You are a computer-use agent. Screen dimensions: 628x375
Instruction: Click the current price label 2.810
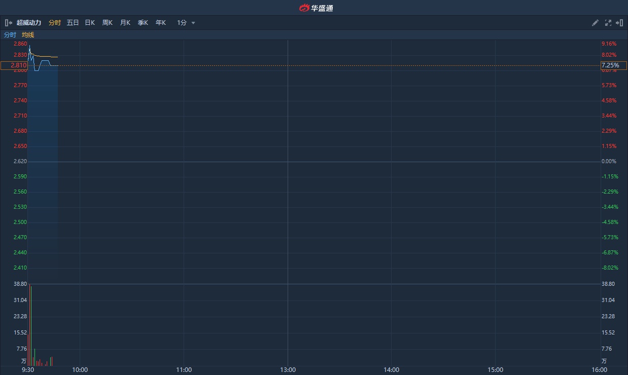pos(14,65)
